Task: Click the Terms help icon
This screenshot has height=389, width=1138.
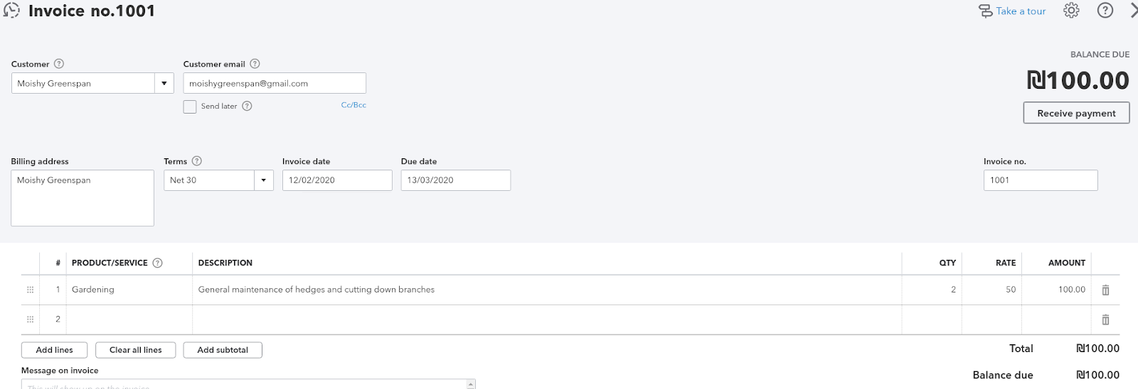Action: pyautogui.click(x=197, y=161)
